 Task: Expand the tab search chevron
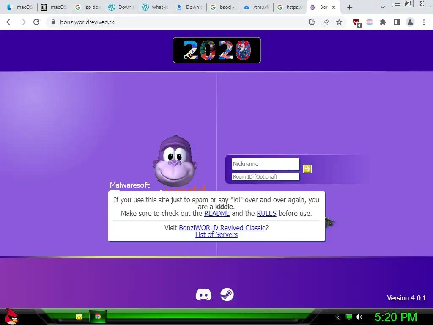coord(382,7)
